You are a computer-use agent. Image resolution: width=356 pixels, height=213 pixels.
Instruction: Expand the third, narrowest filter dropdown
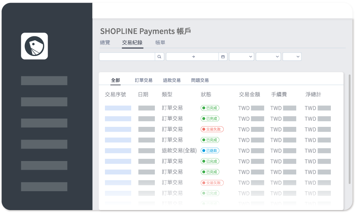click(x=292, y=57)
